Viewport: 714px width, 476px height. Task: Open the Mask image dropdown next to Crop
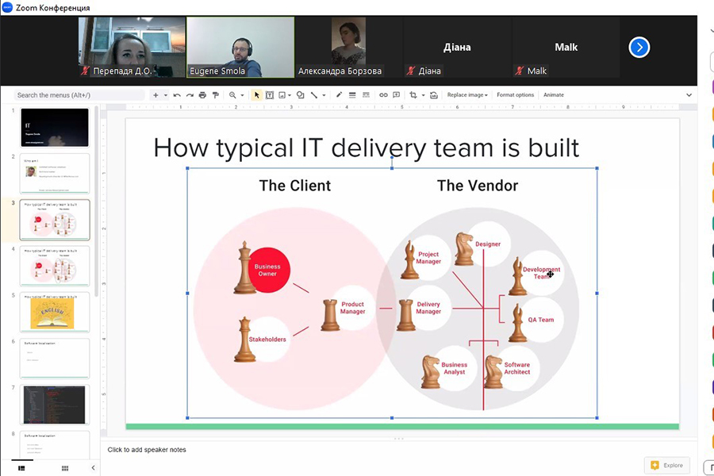(423, 95)
